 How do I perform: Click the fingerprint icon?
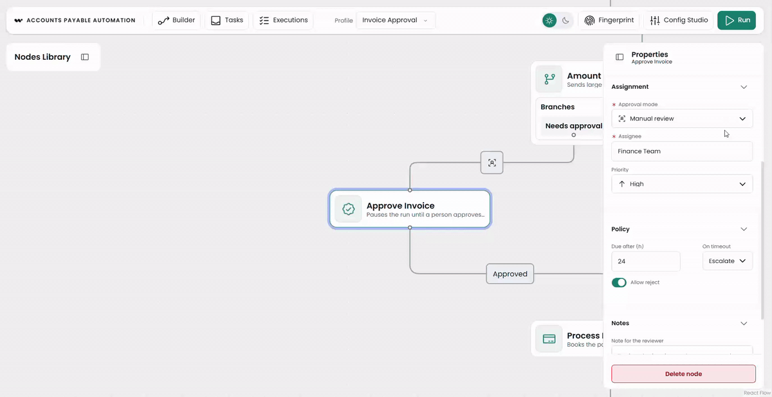589,21
